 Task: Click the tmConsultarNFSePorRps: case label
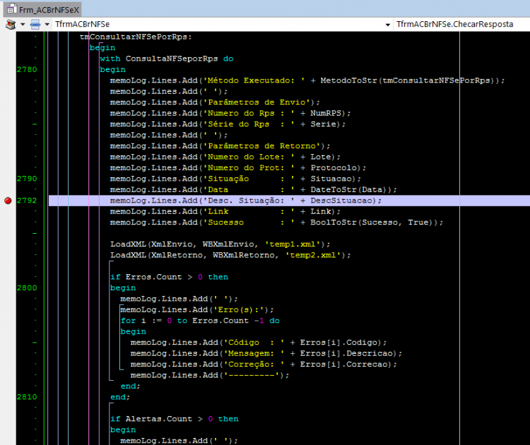click(136, 37)
